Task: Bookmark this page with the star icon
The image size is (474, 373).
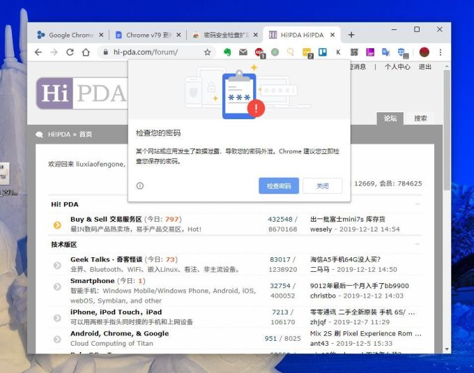Action: click(x=208, y=52)
